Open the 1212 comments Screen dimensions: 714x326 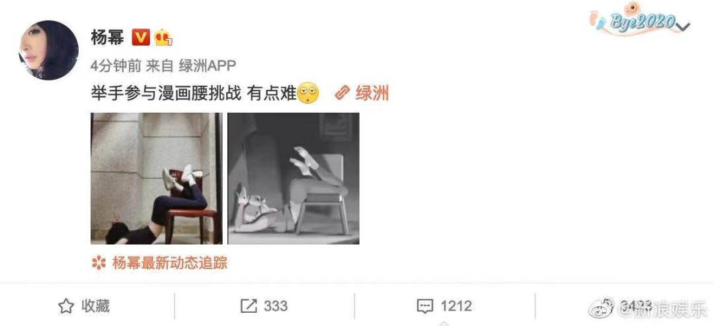coord(456,306)
